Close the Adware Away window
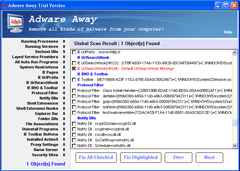The width and height of the screenshot is (240, 171). 235,6
